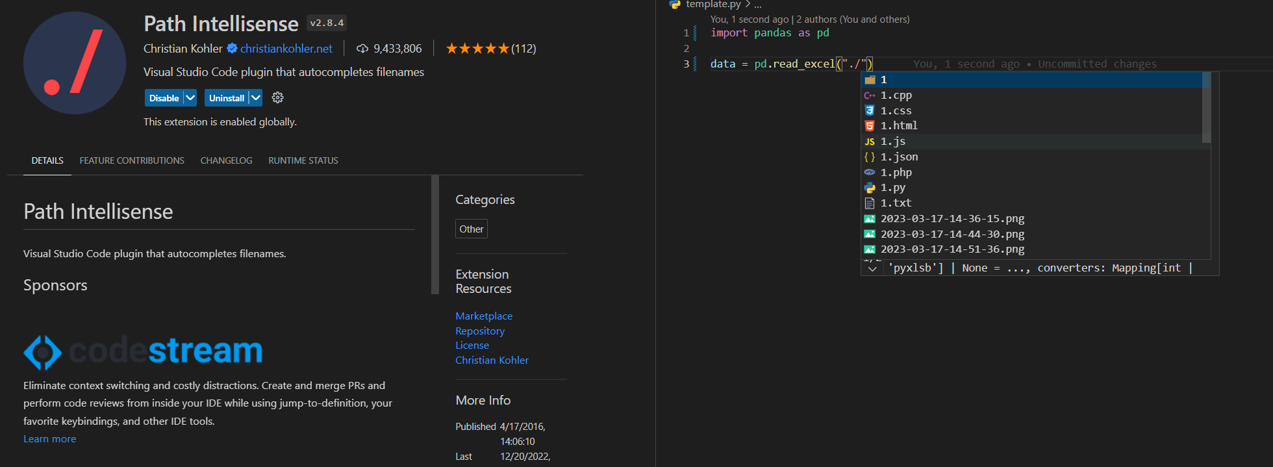This screenshot has width=1273, height=467.
Task: Click the version v2.8.4 badge
Action: [x=327, y=23]
